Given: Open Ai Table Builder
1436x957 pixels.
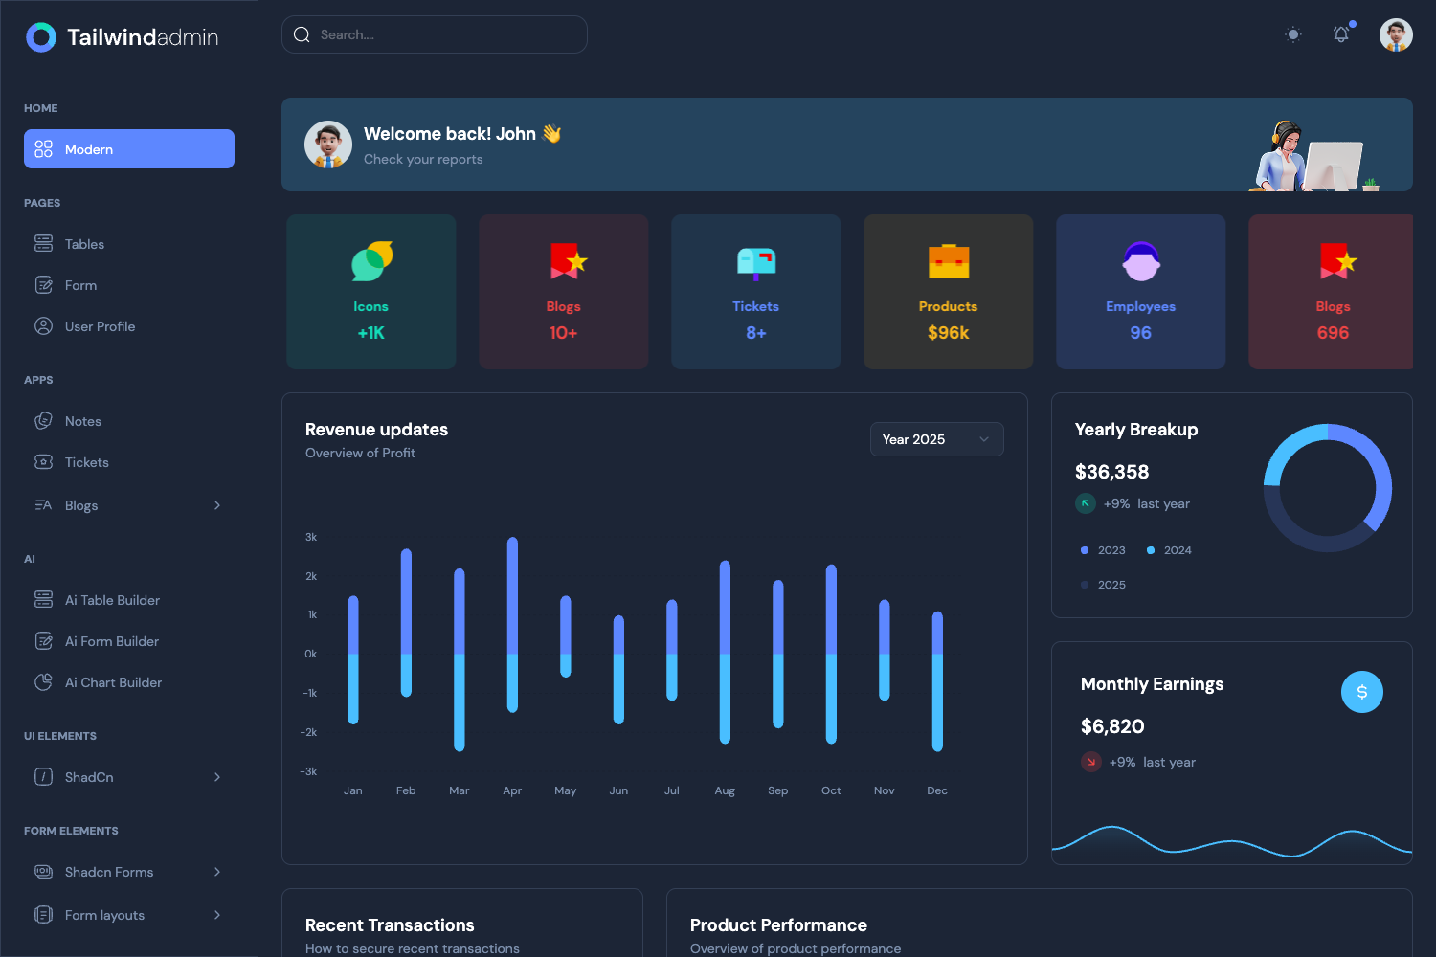Looking at the screenshot, I should click(129, 600).
